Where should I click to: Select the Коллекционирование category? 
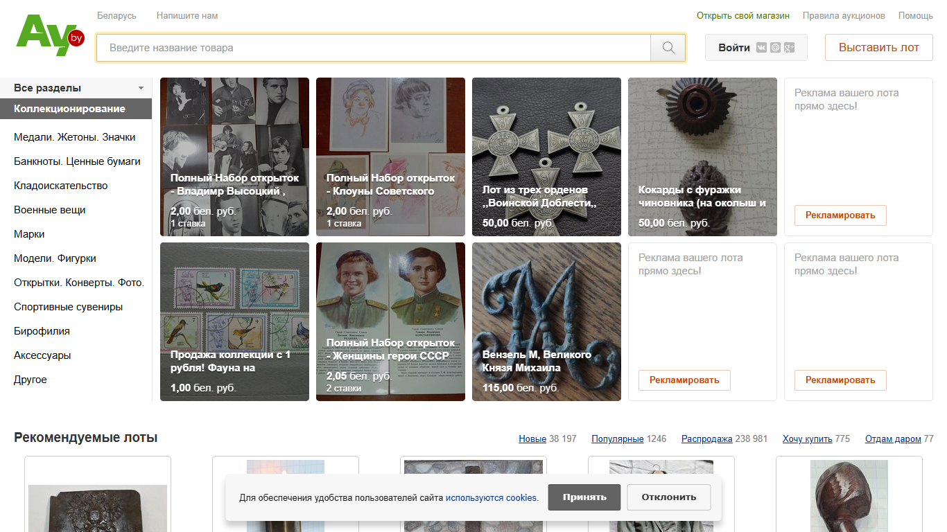pyautogui.click(x=76, y=109)
